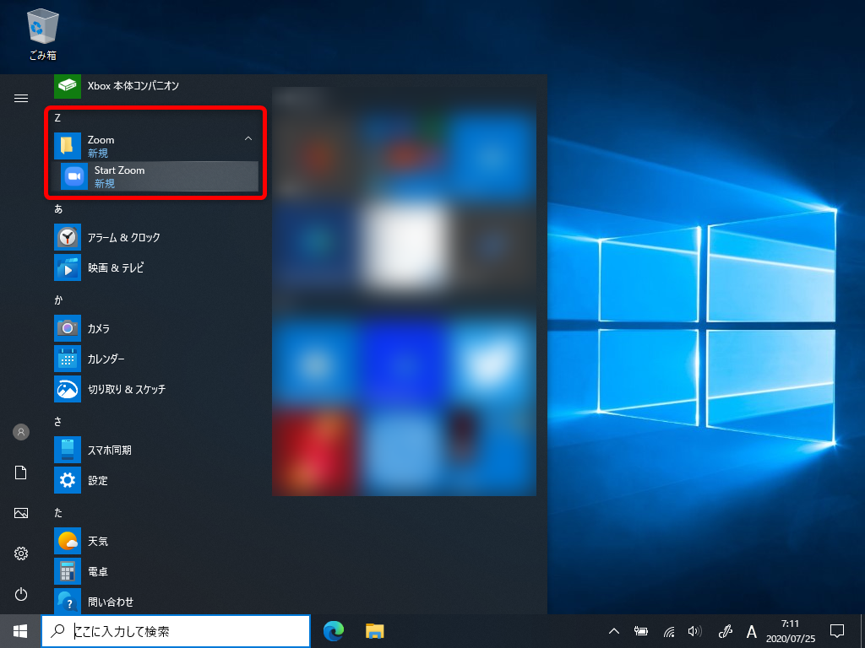
Task: Launch Microsoft Edge from the taskbar
Action: pyautogui.click(x=333, y=630)
